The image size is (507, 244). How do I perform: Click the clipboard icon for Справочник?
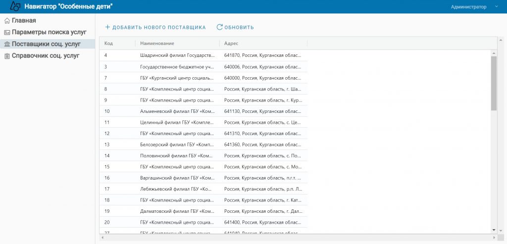click(x=7, y=56)
